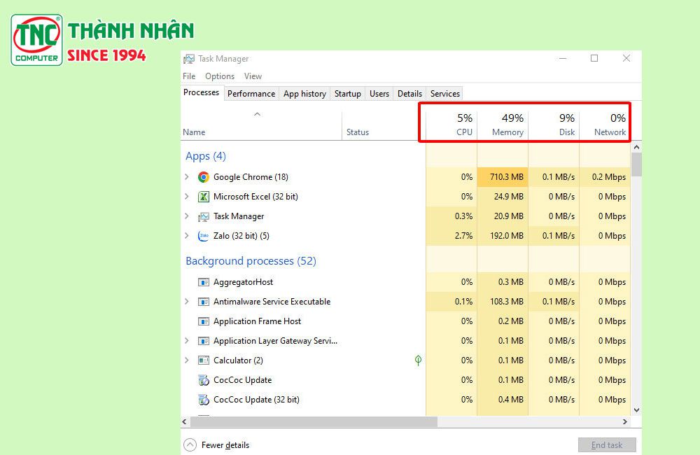The width and height of the screenshot is (700, 455).
Task: Open the Startup tab
Action: pos(348,94)
